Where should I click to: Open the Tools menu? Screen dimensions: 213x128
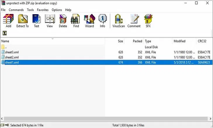(30, 10)
